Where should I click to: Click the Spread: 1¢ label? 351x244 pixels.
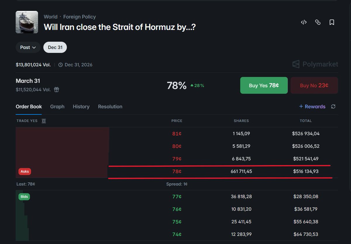(177, 184)
